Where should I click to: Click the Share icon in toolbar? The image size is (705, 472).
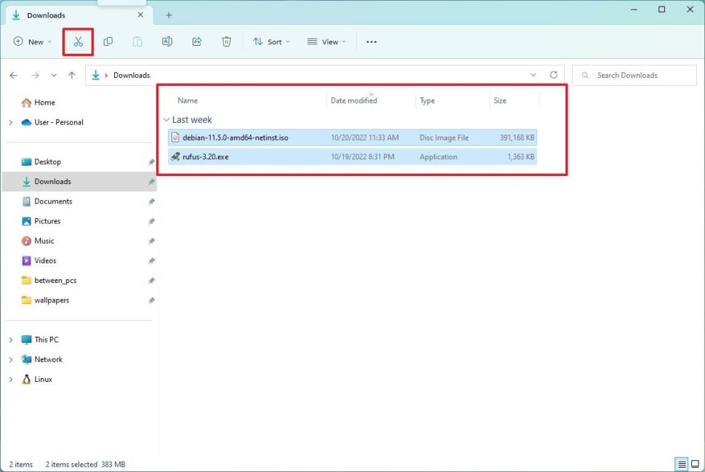(196, 41)
